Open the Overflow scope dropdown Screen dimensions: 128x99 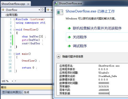[x=39, y=10]
